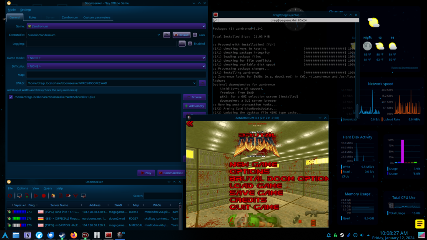Viewport: 427px width, 240px height.
Task: Click the Refresh servers toolbar icon in Doomseeker
Action: click(x=10, y=196)
